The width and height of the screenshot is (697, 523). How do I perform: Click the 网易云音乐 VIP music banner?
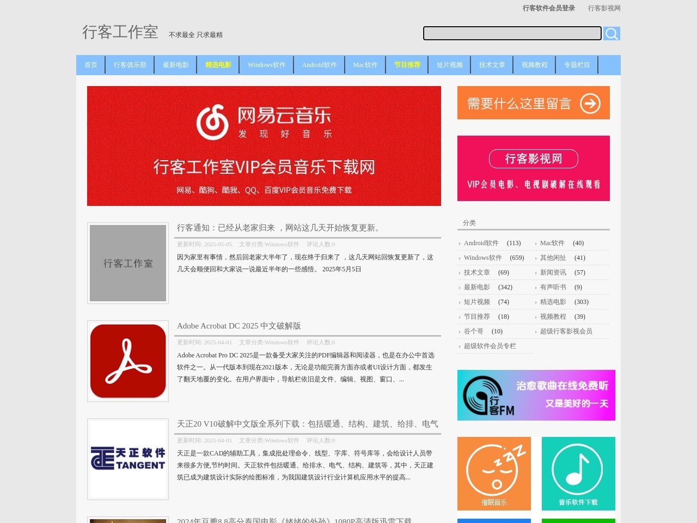(x=264, y=146)
